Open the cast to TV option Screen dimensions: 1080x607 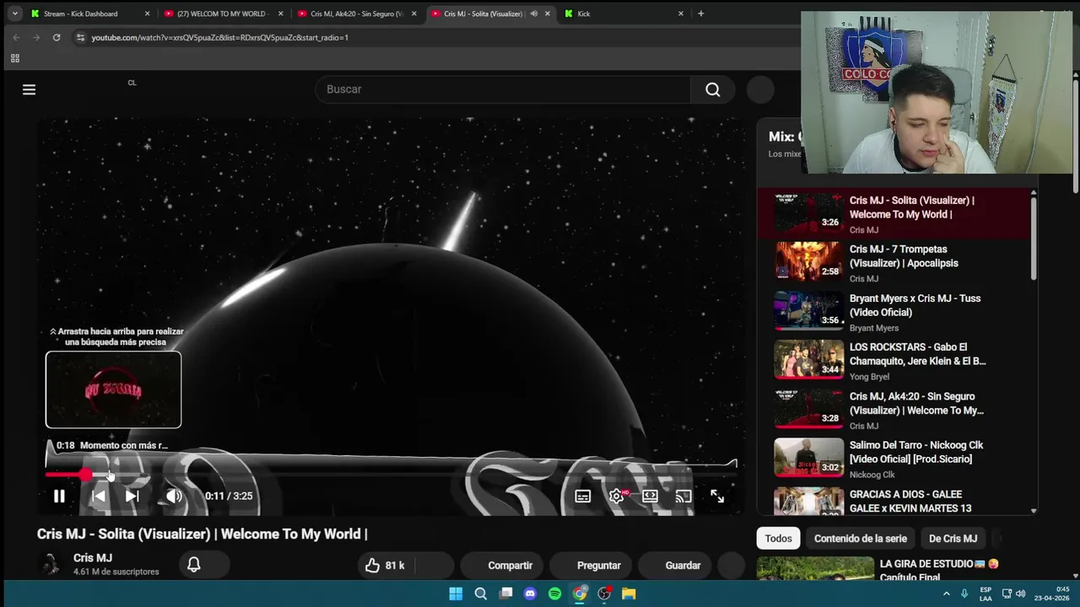(683, 497)
